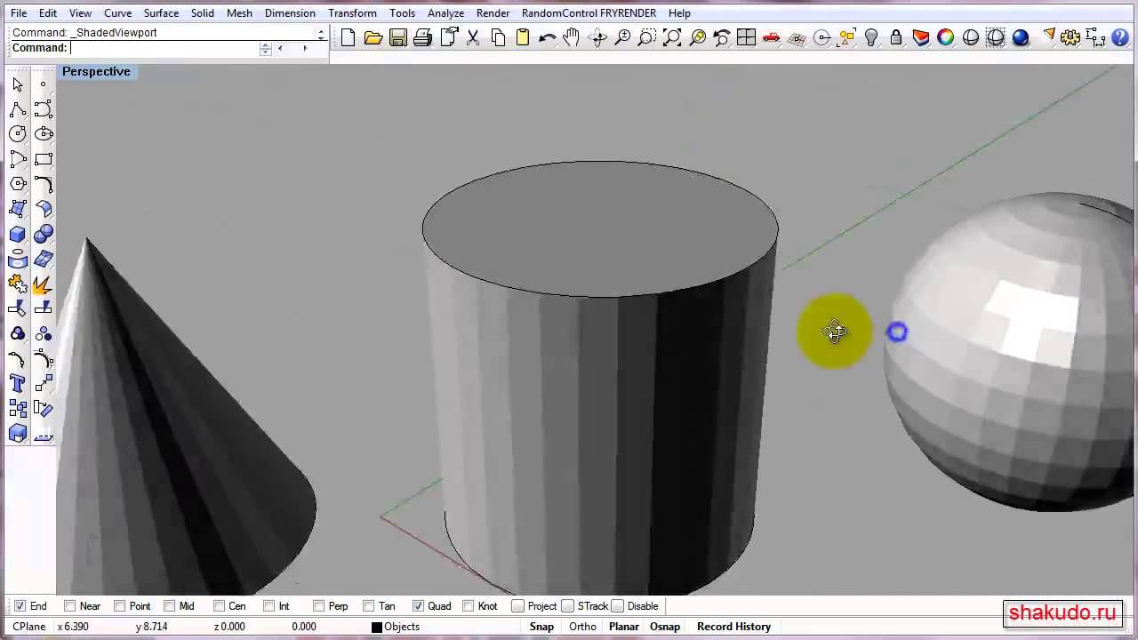
Task: Select the Rotate View tool
Action: pyautogui.click(x=597, y=37)
